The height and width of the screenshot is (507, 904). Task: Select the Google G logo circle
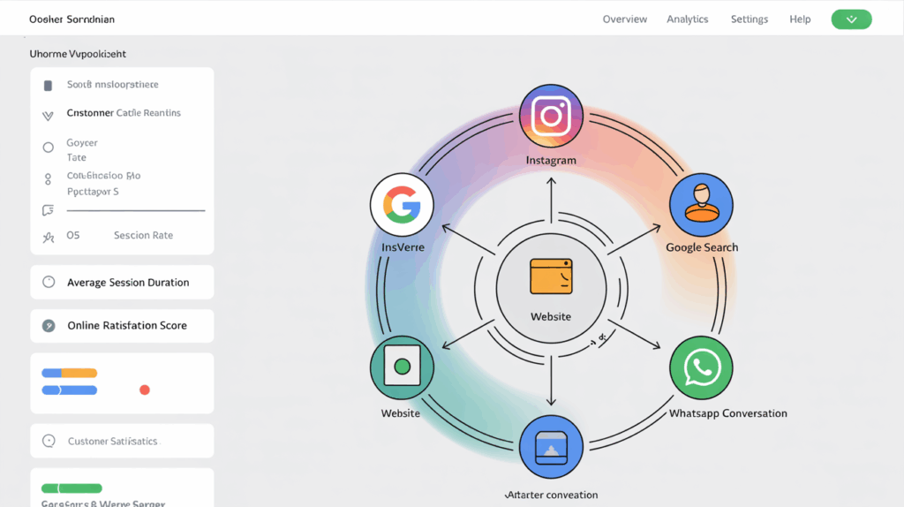coord(402,205)
